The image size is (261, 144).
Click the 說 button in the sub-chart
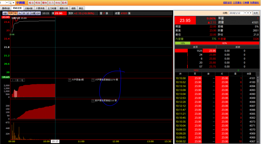point(18,80)
